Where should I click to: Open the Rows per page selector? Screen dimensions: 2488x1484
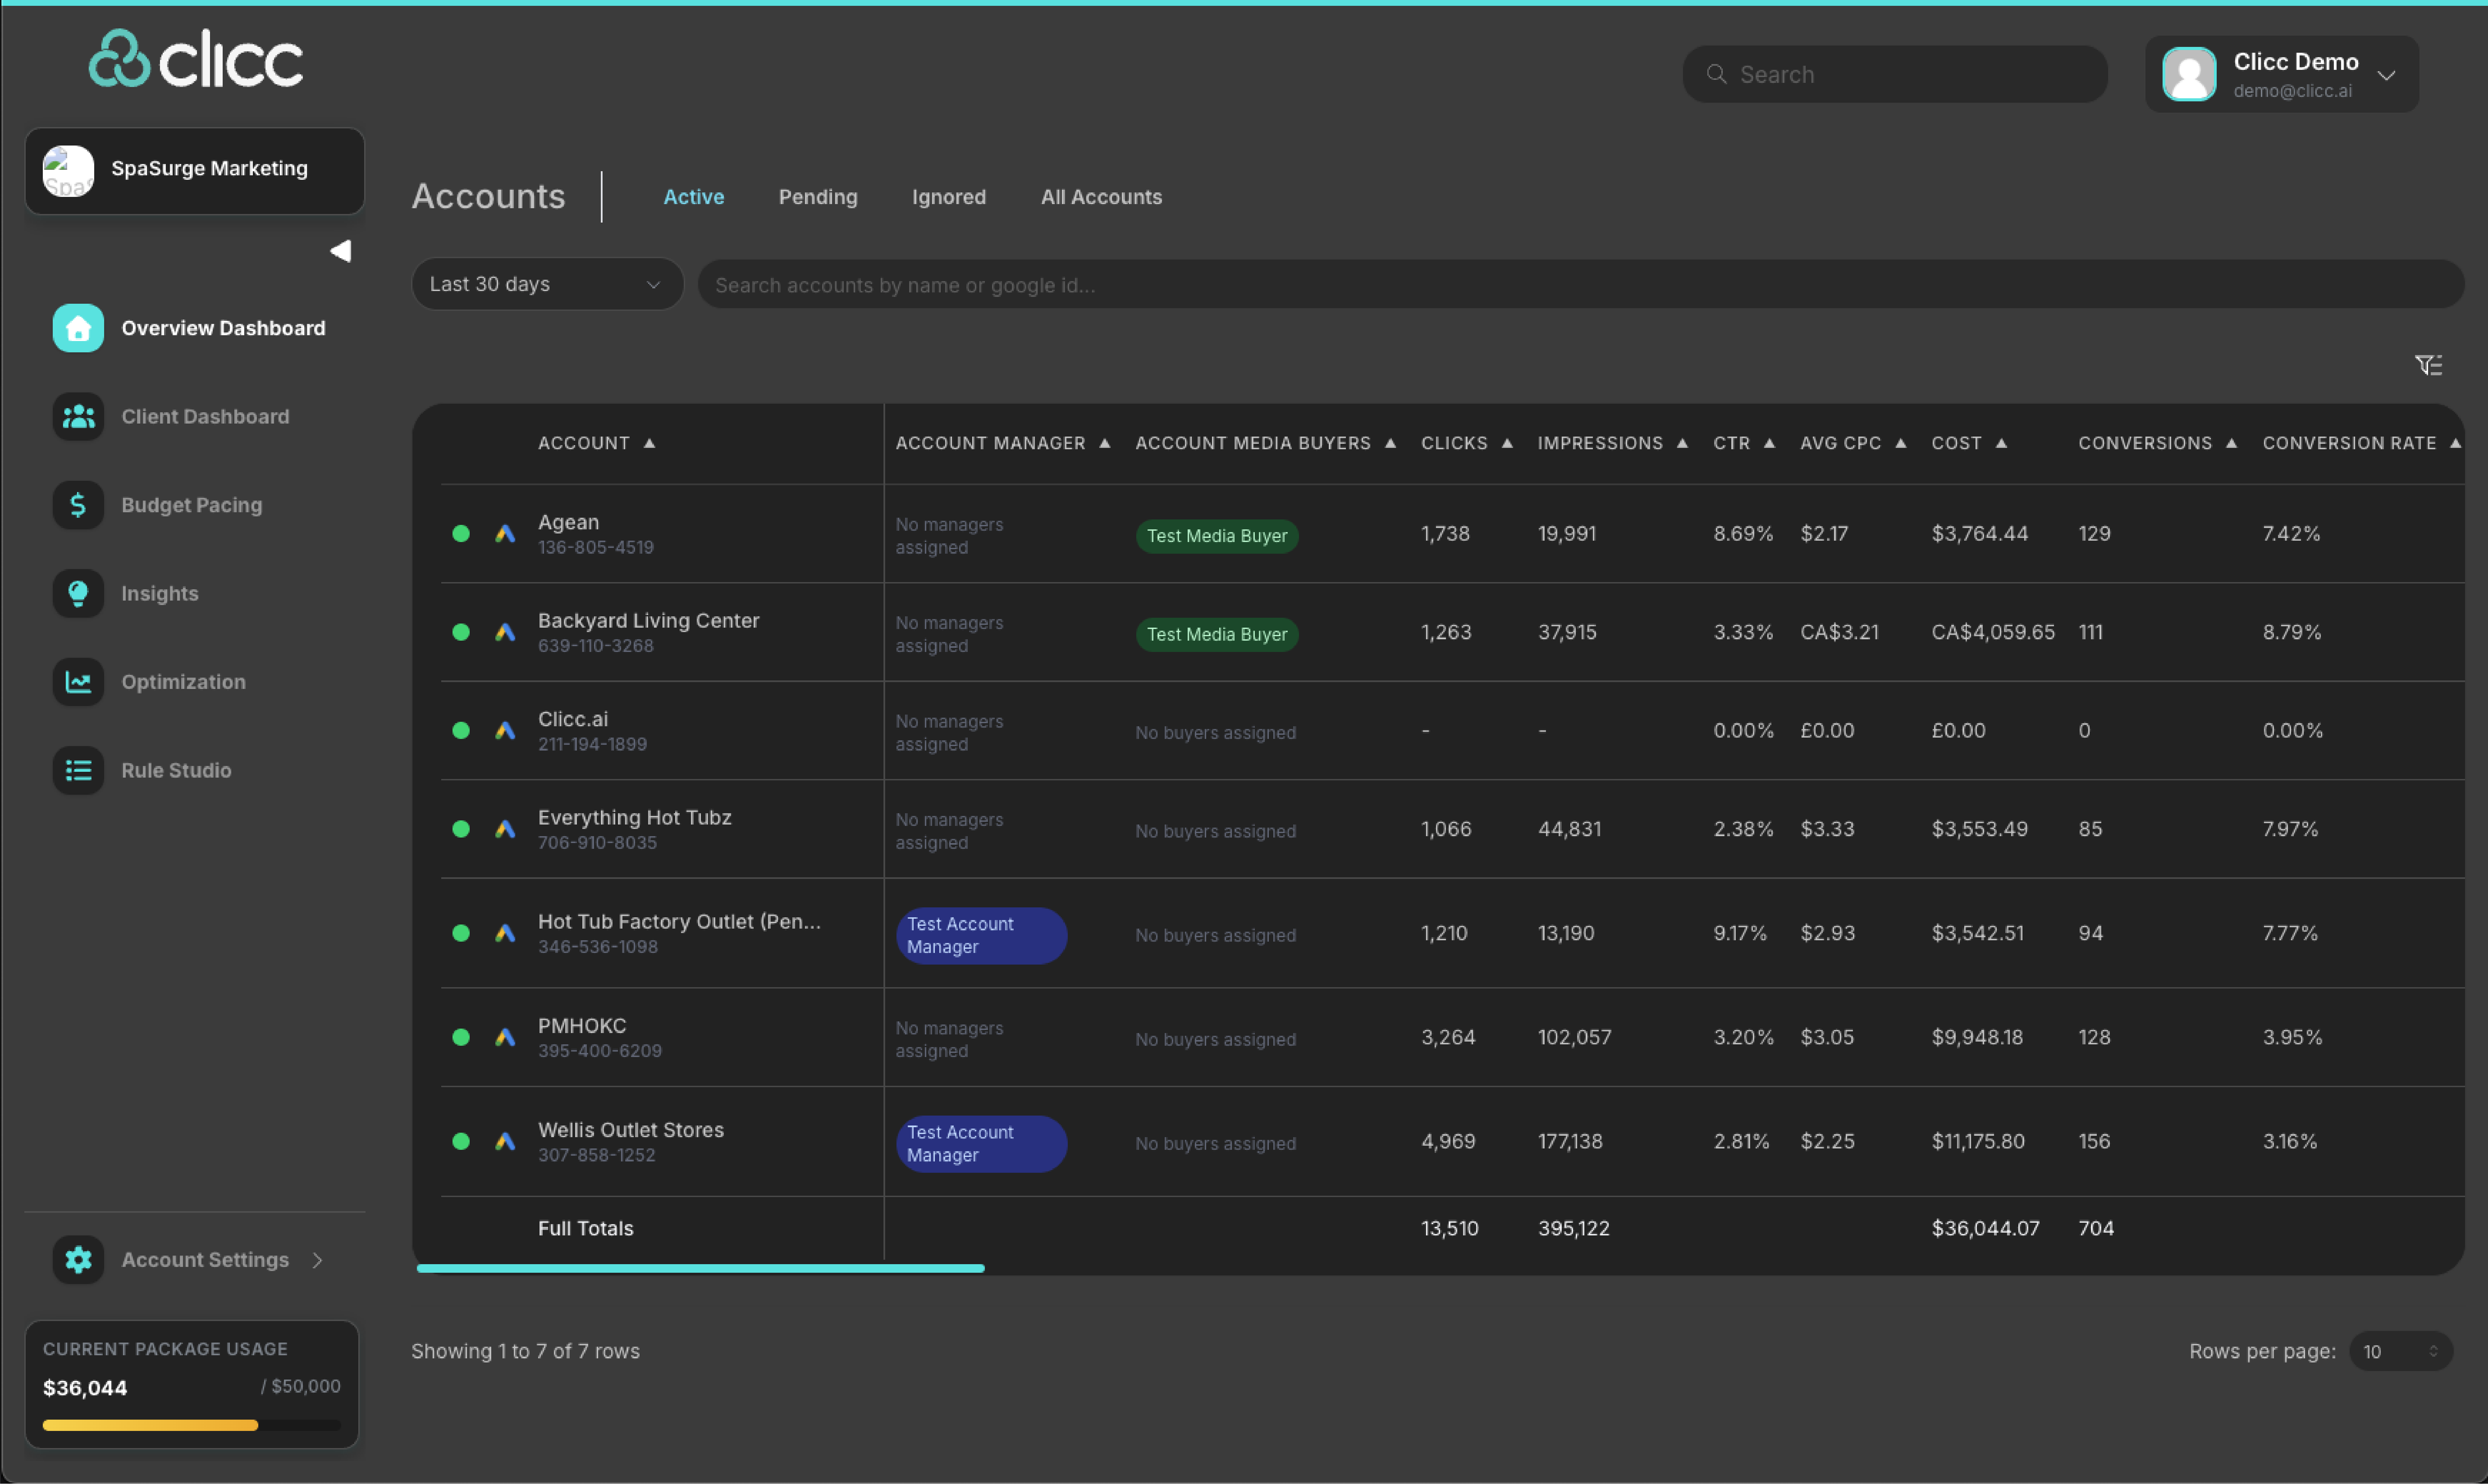pyautogui.click(x=2401, y=1351)
